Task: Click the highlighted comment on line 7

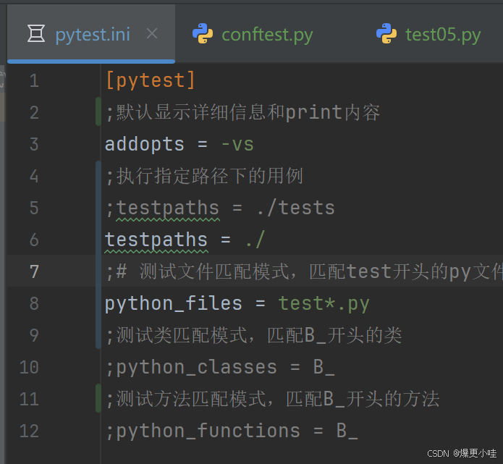Action: pyautogui.click(x=304, y=271)
